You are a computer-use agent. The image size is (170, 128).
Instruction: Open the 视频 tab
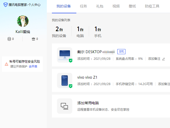click(116, 6)
